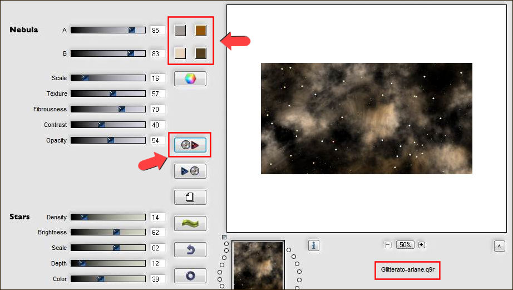Click the Stars Density slider
Image resolution: width=513 pixels, height=290 pixels.
pos(108,217)
